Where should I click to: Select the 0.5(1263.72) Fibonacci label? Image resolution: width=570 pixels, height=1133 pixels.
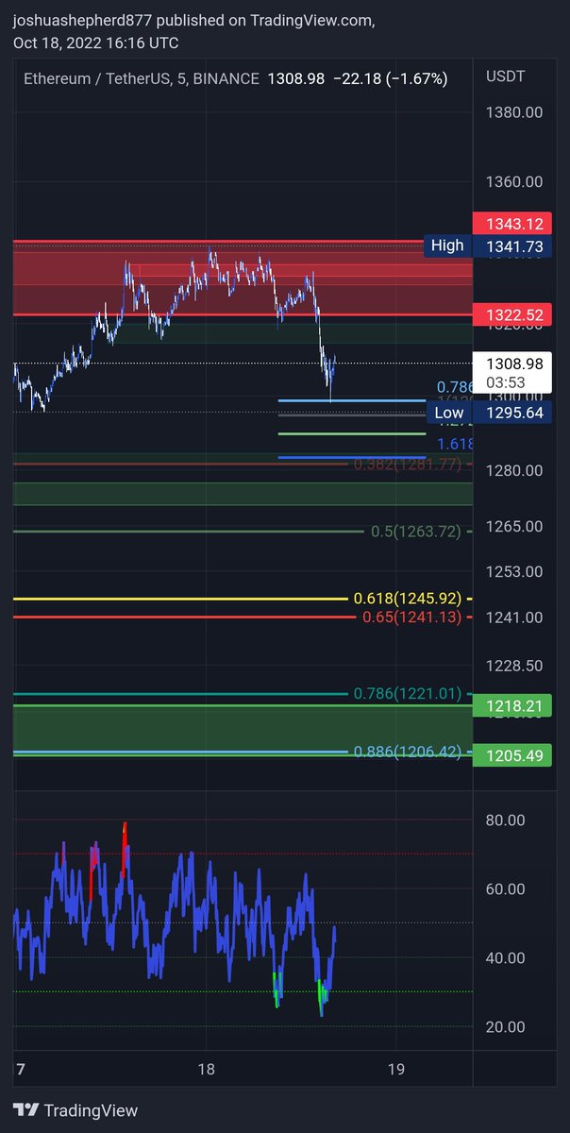click(416, 532)
